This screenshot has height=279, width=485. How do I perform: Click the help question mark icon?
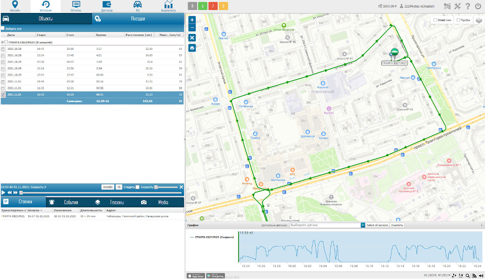click(x=468, y=6)
